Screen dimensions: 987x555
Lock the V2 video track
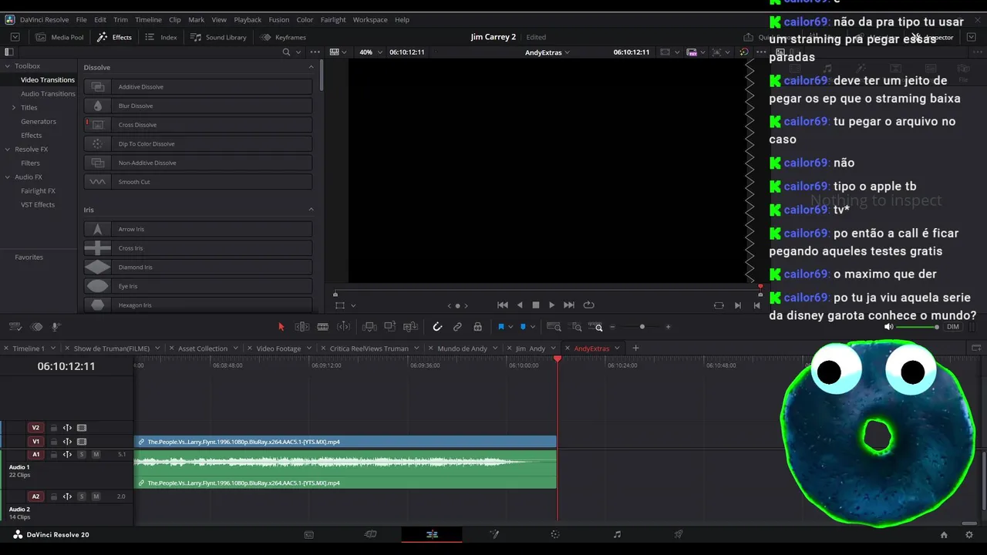(54, 428)
